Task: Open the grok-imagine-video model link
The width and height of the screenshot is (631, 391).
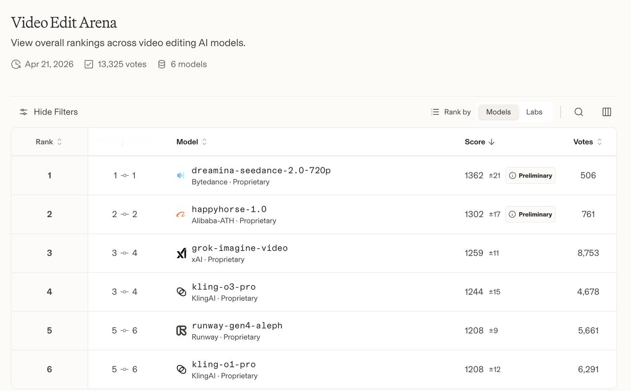Action: tap(240, 248)
